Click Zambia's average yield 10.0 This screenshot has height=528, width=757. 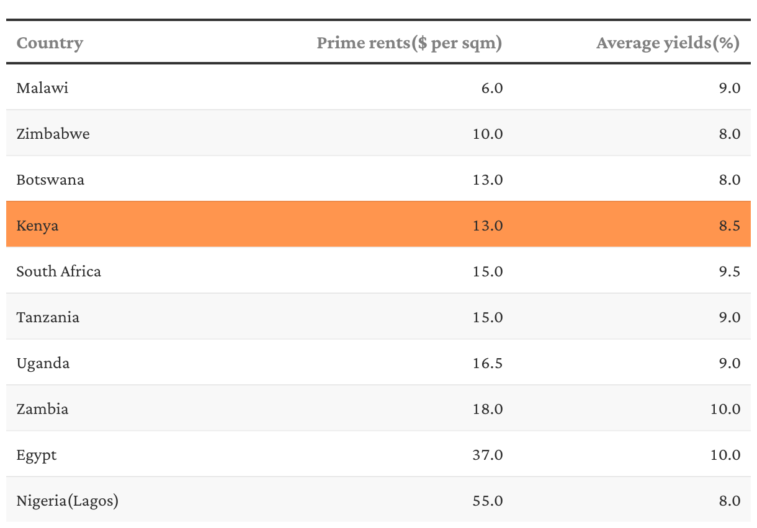725,409
